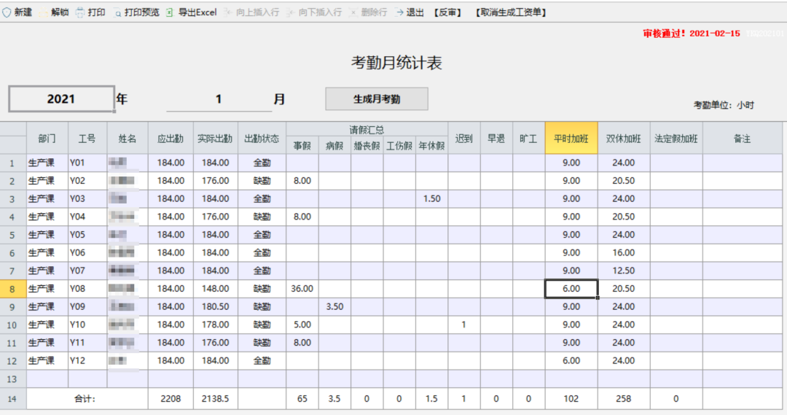Select the 年休假 column header

pyautogui.click(x=431, y=146)
